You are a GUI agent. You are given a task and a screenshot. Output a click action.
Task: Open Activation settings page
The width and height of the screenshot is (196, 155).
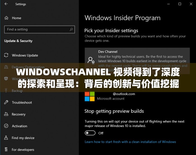[20, 126]
